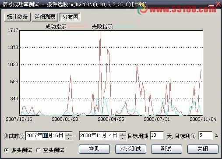Click the 信号成功率测试 title bar text
222x159 pixels.
point(21,4)
